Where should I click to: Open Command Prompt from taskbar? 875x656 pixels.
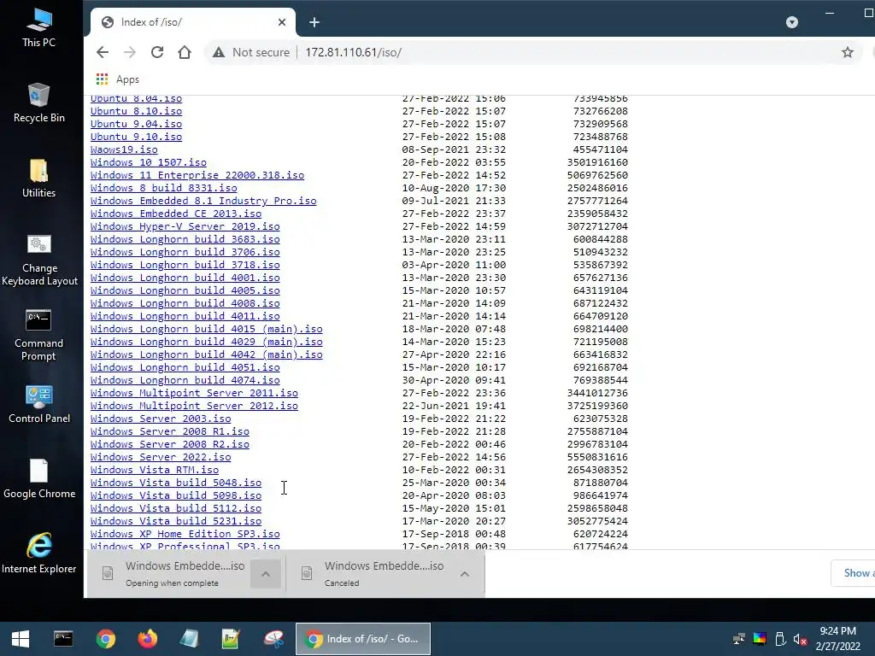coord(63,639)
